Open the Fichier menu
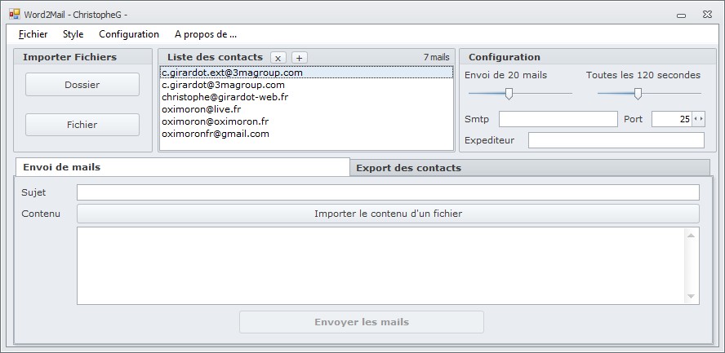 [33, 34]
